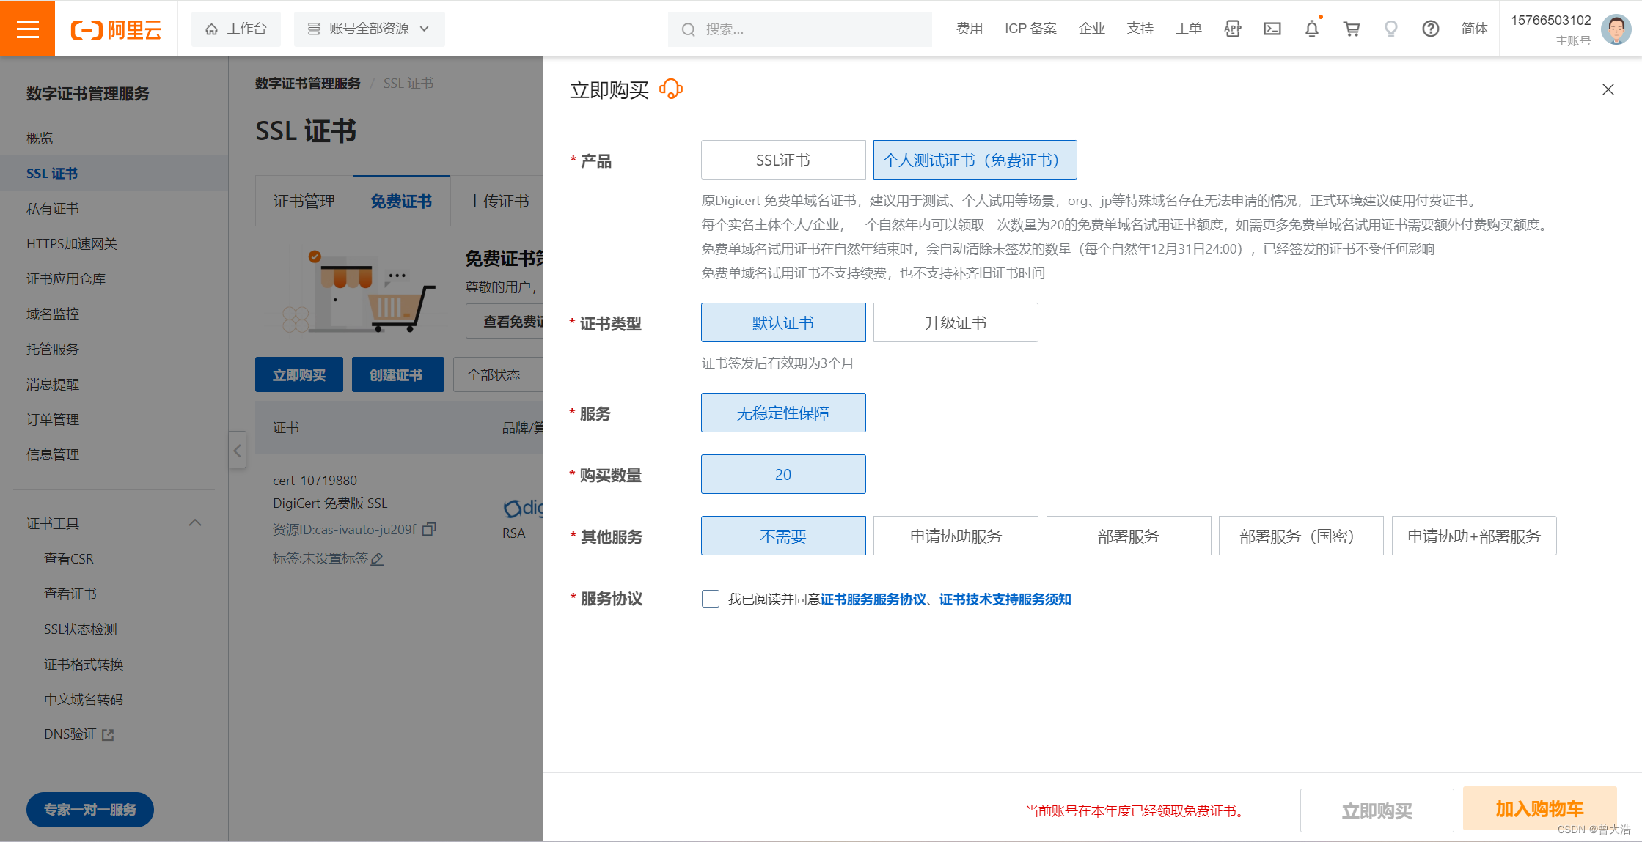Click the footer 立即购买 button
Screen dimensions: 1642x842
1377,810
